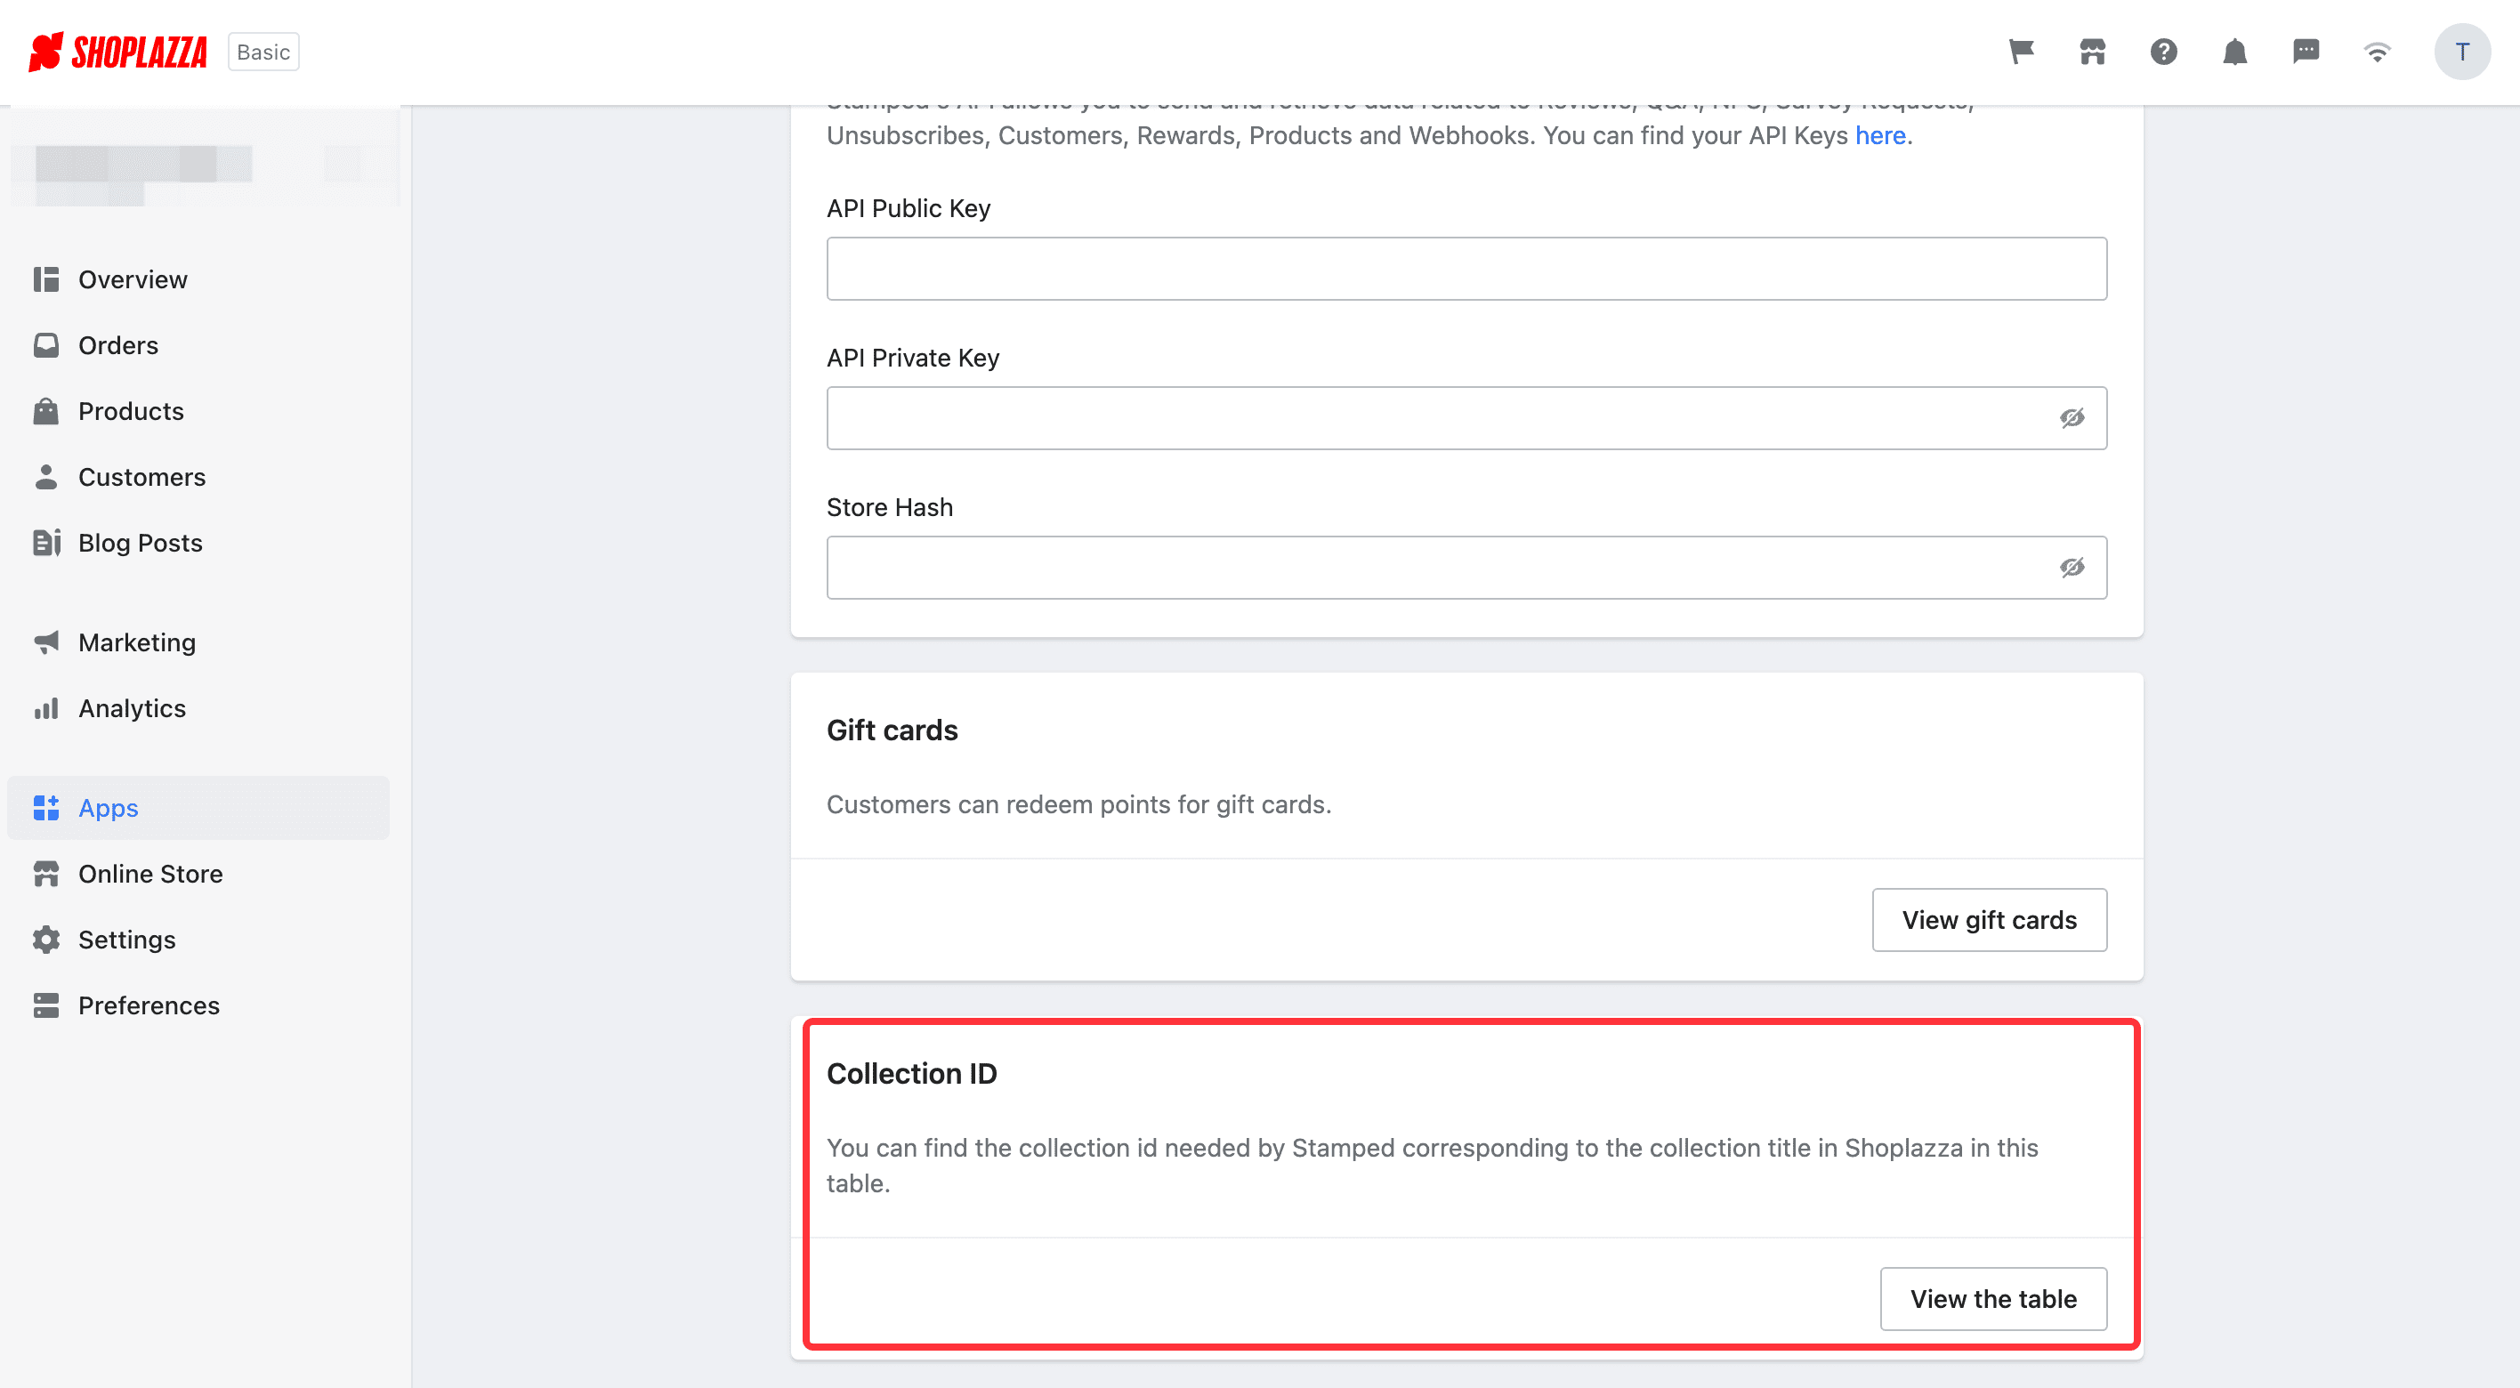Focus the API Private Key field
Viewport: 2520px width, 1388px height.
tap(1466, 419)
